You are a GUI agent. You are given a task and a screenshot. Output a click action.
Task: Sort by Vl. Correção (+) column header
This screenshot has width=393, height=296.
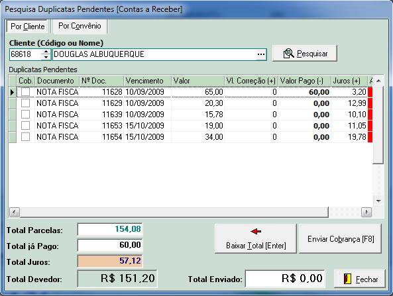(x=251, y=81)
